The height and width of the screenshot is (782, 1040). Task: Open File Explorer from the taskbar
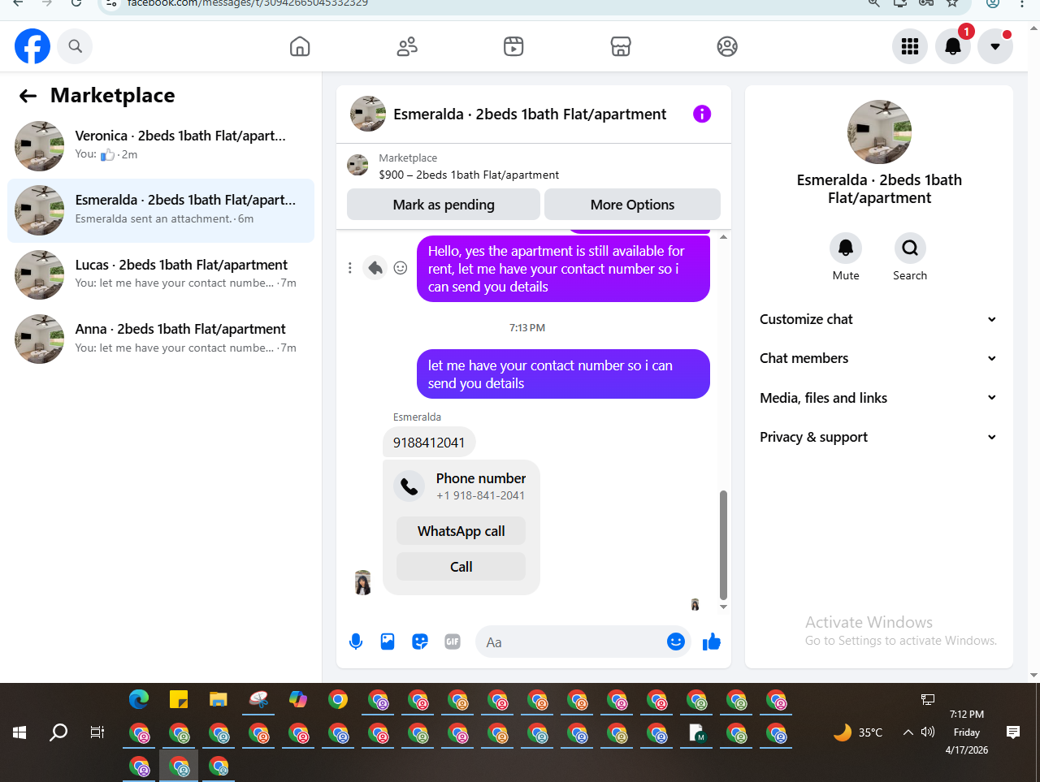pos(218,699)
